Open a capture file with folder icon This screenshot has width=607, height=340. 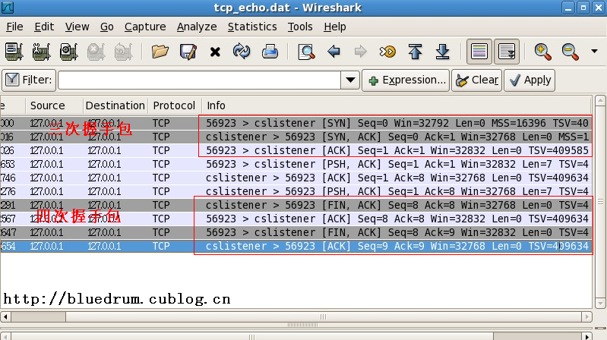coord(160,52)
